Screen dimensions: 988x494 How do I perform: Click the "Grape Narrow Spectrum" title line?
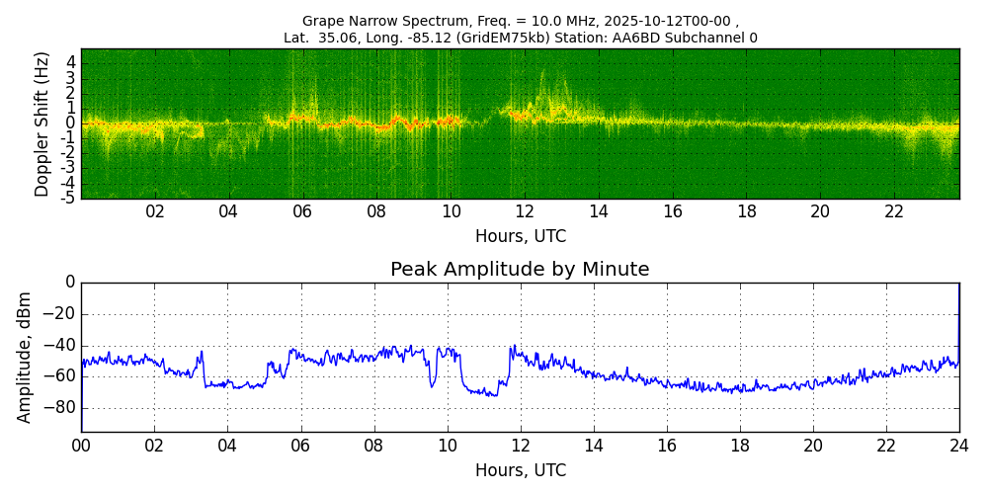pos(520,21)
